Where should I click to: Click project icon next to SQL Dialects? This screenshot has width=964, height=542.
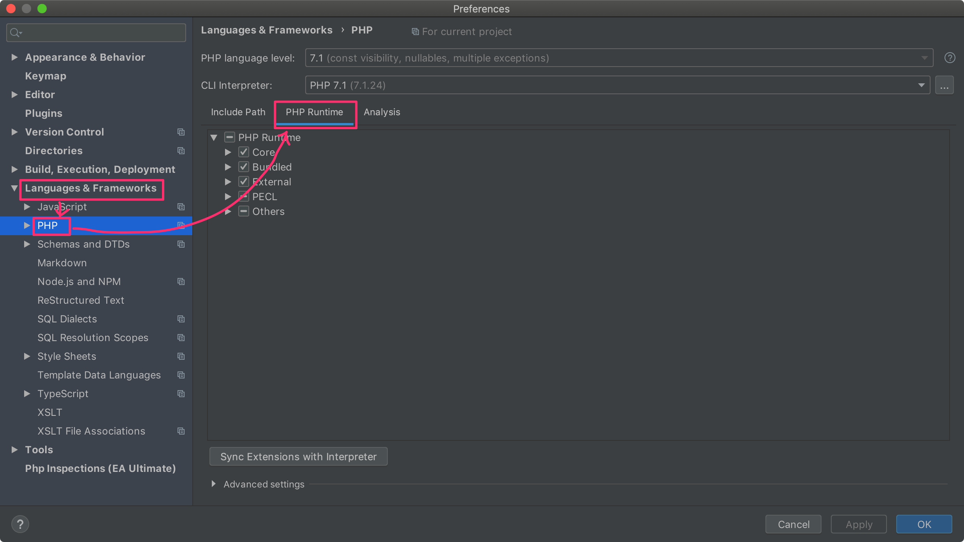click(x=181, y=319)
